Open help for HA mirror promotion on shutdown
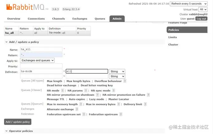 97,95
